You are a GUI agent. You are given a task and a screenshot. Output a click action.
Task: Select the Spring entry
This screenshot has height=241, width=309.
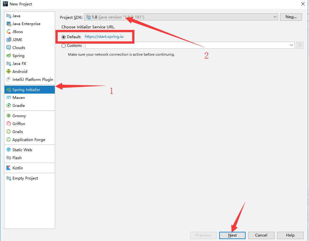[30, 55]
